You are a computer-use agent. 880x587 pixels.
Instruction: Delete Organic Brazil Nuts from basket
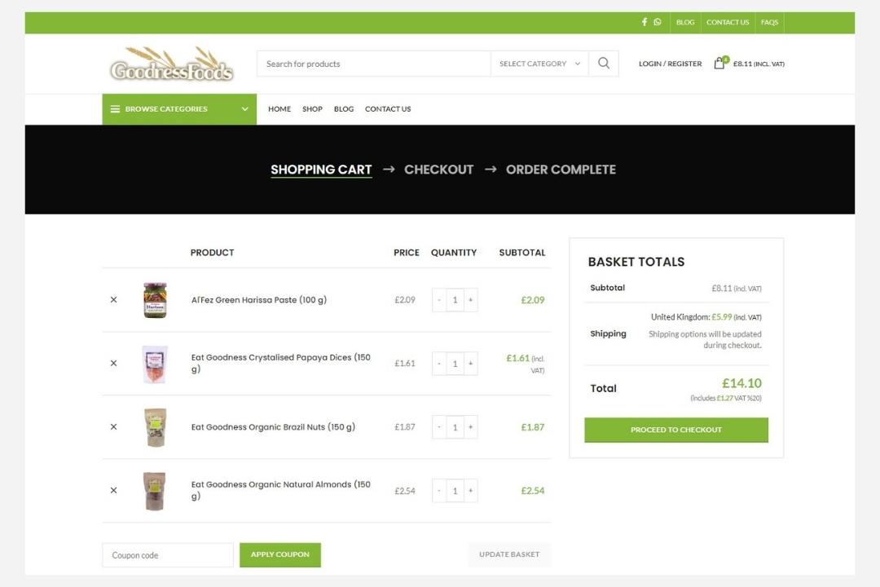(113, 427)
